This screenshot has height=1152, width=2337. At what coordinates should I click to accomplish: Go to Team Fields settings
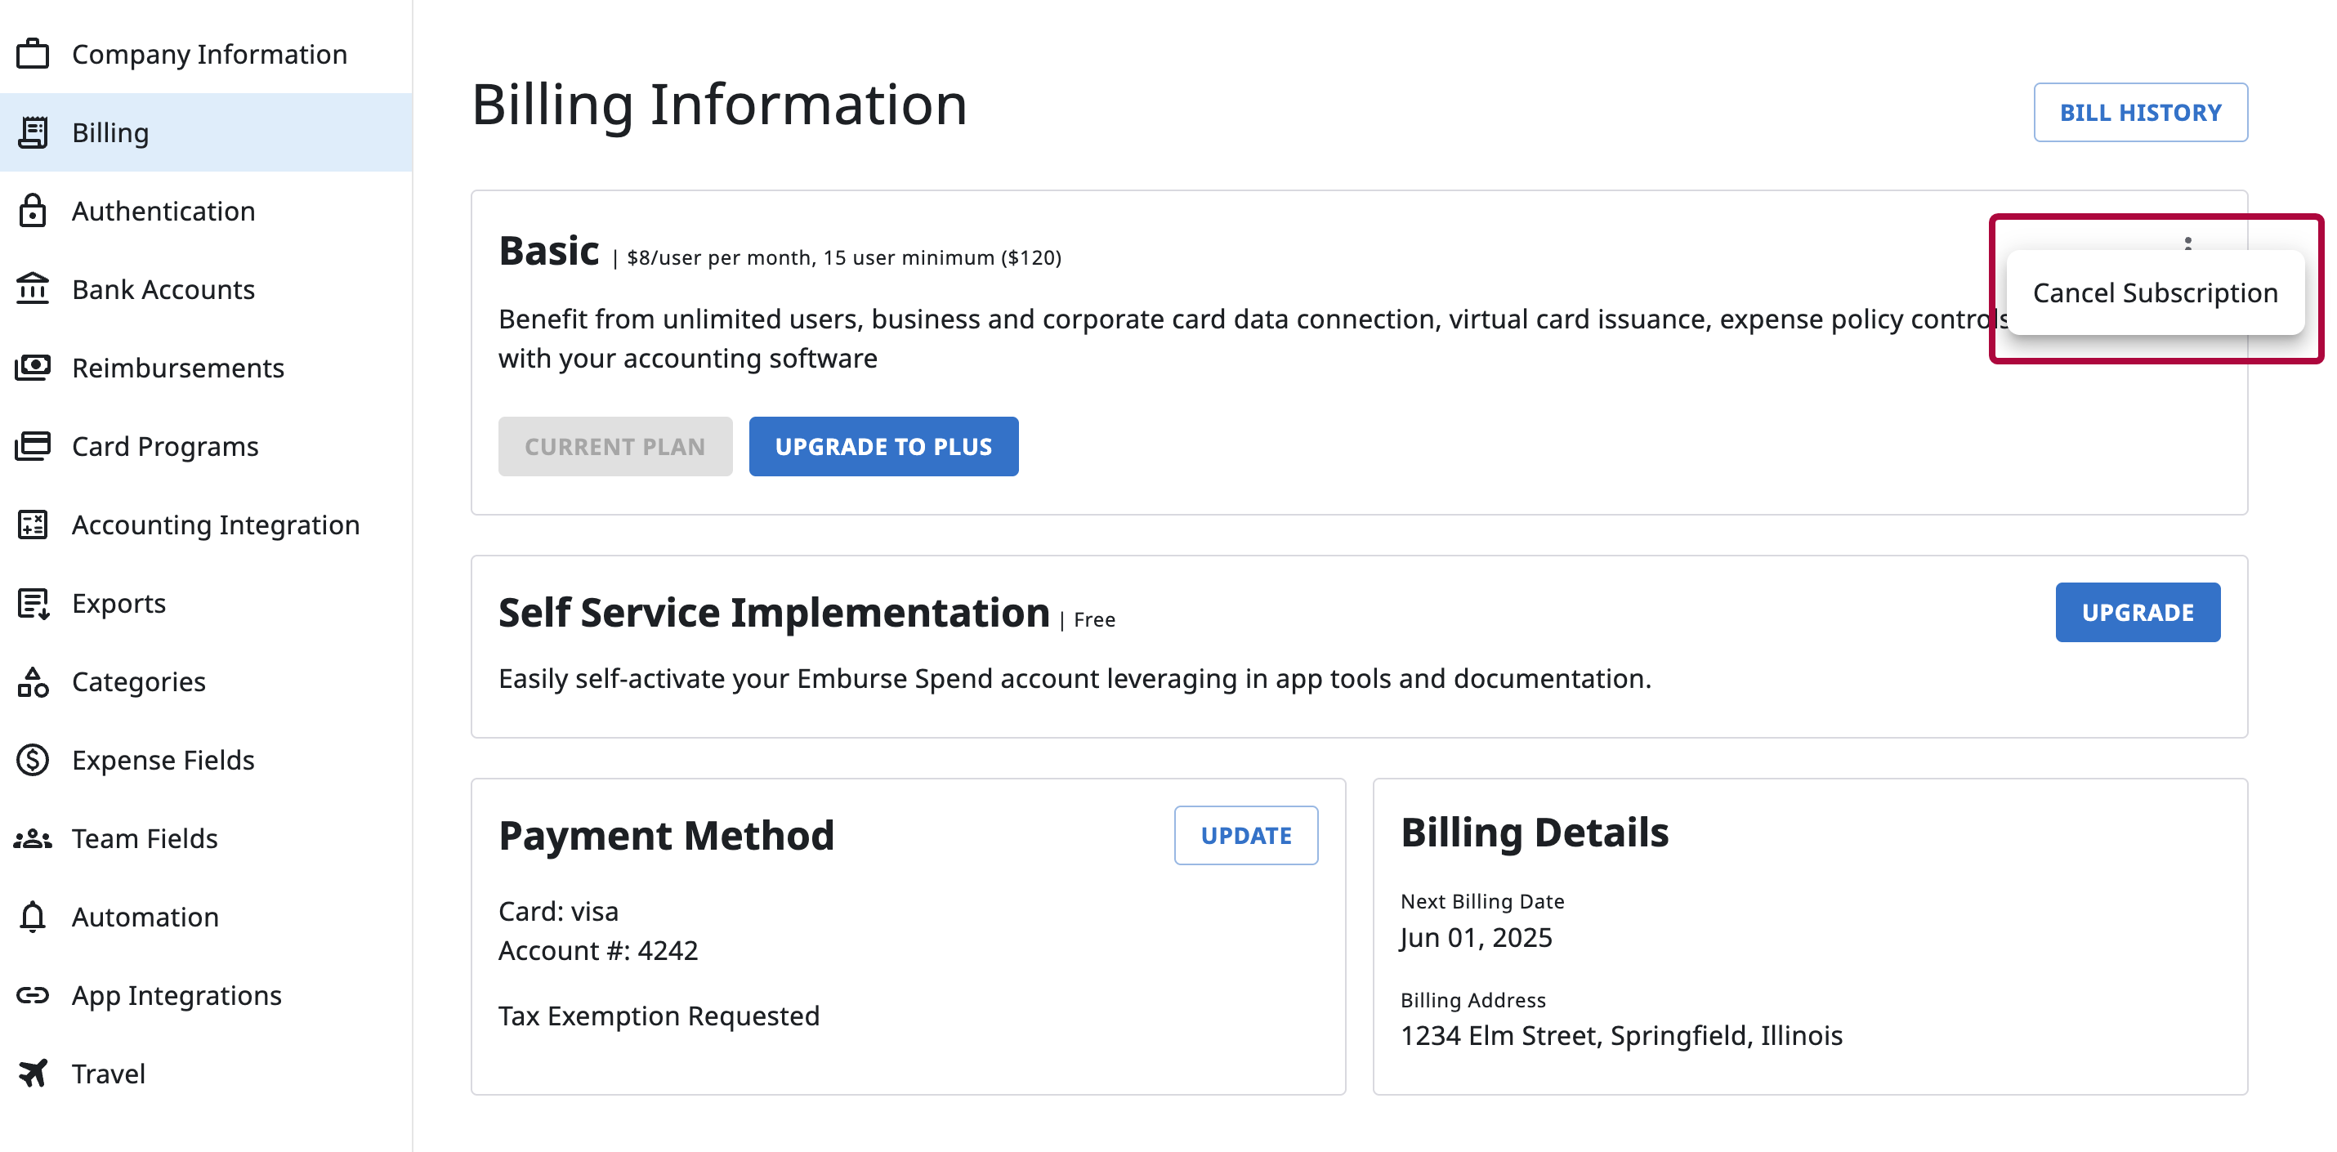click(145, 838)
